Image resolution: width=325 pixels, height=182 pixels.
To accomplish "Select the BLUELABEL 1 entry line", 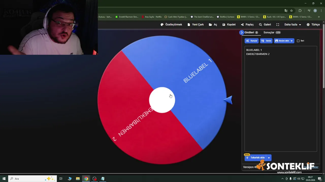I will 254,50.
